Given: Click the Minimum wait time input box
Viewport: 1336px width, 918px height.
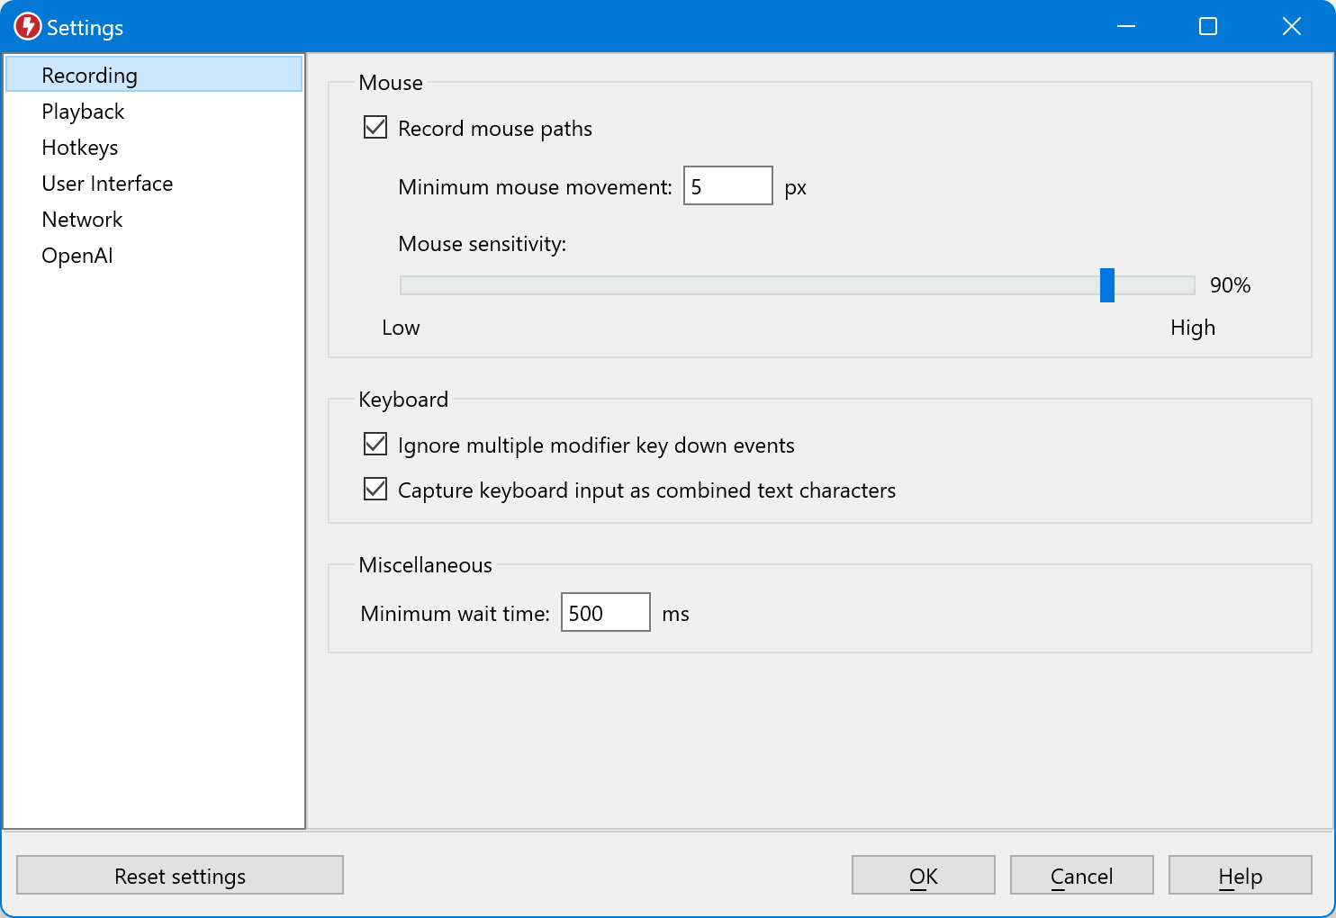Looking at the screenshot, I should pos(605,613).
